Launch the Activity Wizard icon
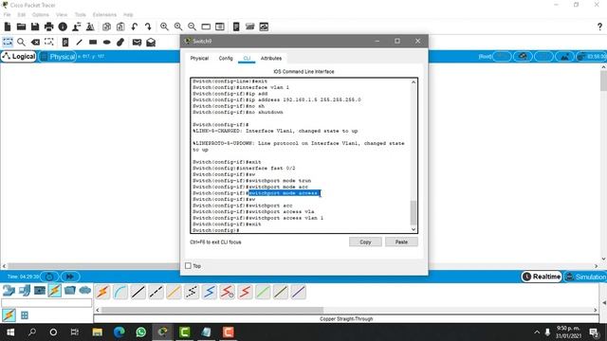The image size is (607, 341). pos(77,27)
